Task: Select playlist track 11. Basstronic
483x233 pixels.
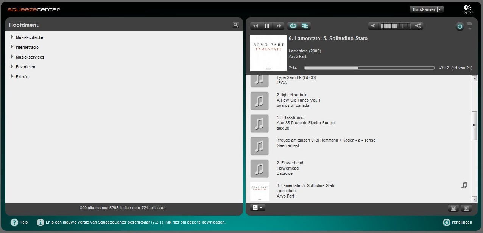Action: [290, 117]
